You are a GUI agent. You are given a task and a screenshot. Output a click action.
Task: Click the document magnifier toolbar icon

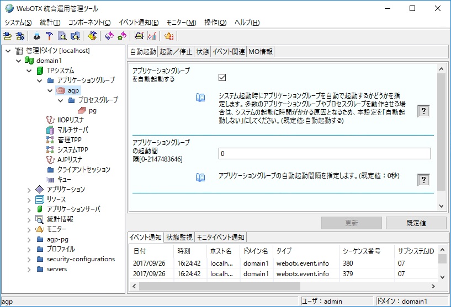pyautogui.click(x=62, y=36)
